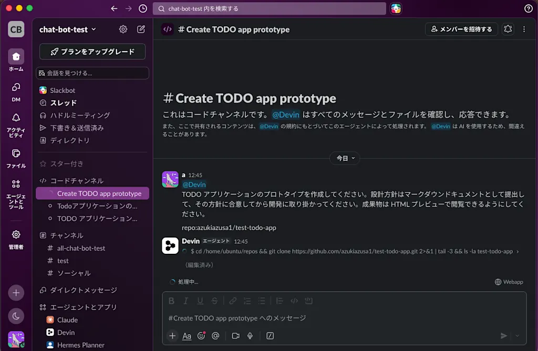
Task: Click the message composer text field
Action: coord(344,318)
